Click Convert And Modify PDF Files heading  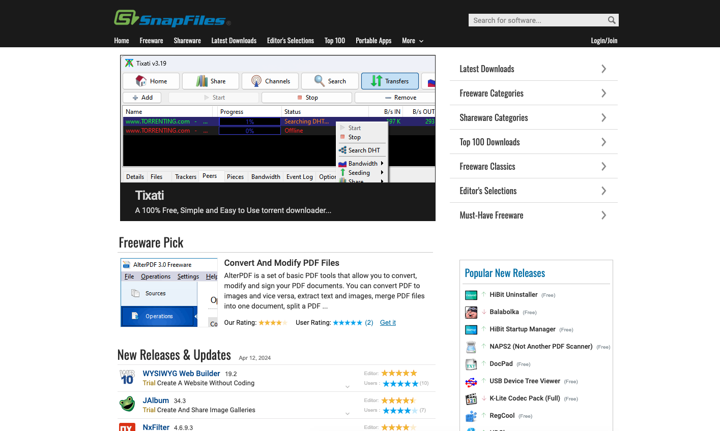click(281, 263)
